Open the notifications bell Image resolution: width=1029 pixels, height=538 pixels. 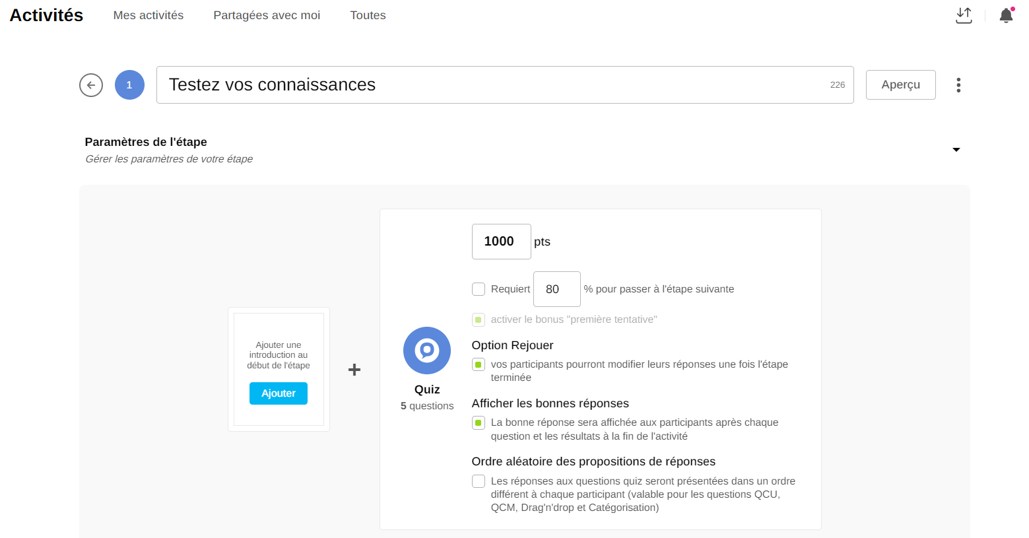(x=1005, y=15)
